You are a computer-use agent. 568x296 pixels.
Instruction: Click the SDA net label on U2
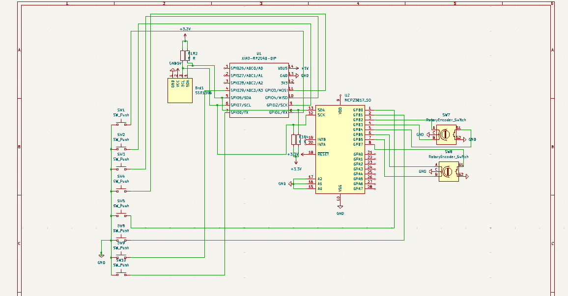tap(321, 110)
